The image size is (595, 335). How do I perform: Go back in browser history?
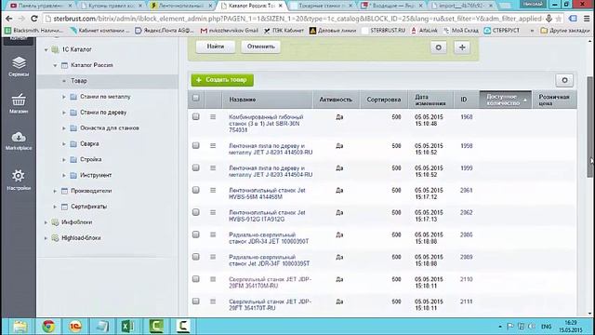point(8,19)
